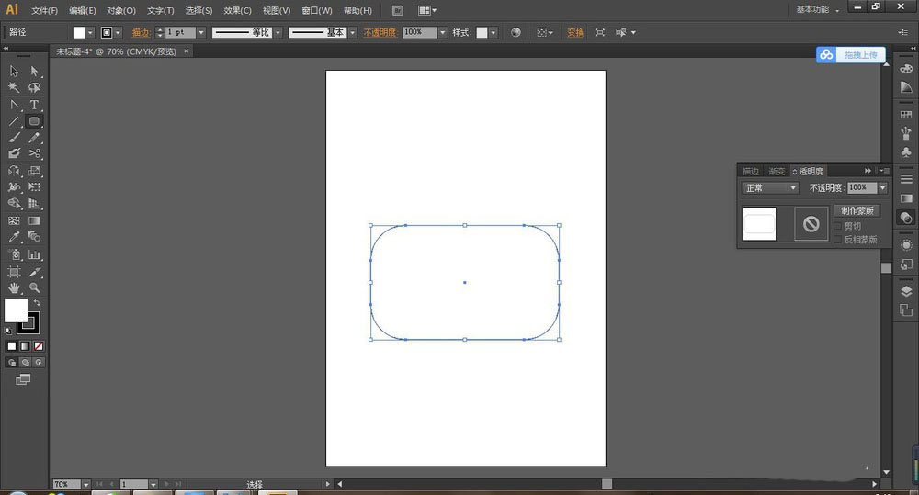Set paint mode to None (red slash)
This screenshot has height=495, width=919.
point(38,346)
